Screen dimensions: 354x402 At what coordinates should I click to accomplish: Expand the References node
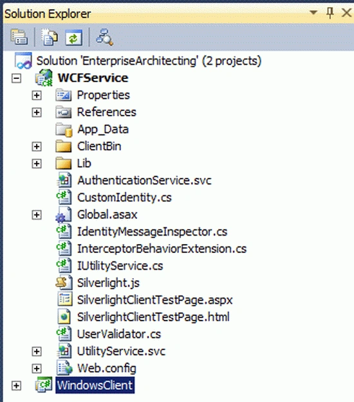[x=37, y=112]
